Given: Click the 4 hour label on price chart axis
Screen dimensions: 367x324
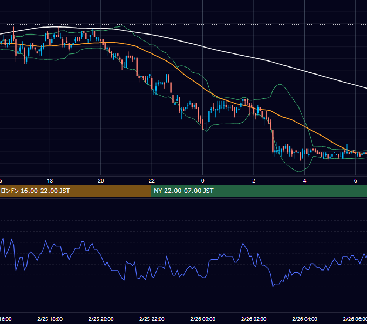Looking at the screenshot, I should (304, 181).
